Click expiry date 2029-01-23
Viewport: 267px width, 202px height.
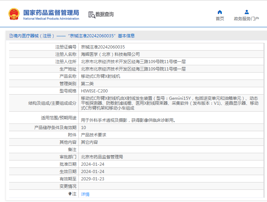point(93,179)
